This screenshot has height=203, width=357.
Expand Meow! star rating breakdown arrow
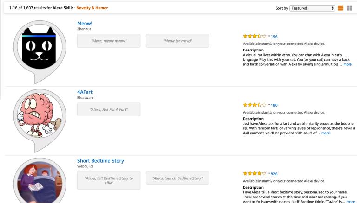tap(268, 36)
